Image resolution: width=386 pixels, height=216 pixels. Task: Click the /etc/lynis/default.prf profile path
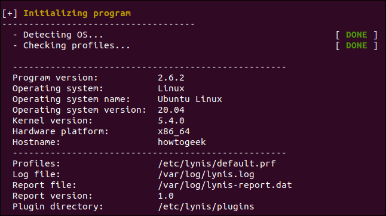tap(217, 164)
